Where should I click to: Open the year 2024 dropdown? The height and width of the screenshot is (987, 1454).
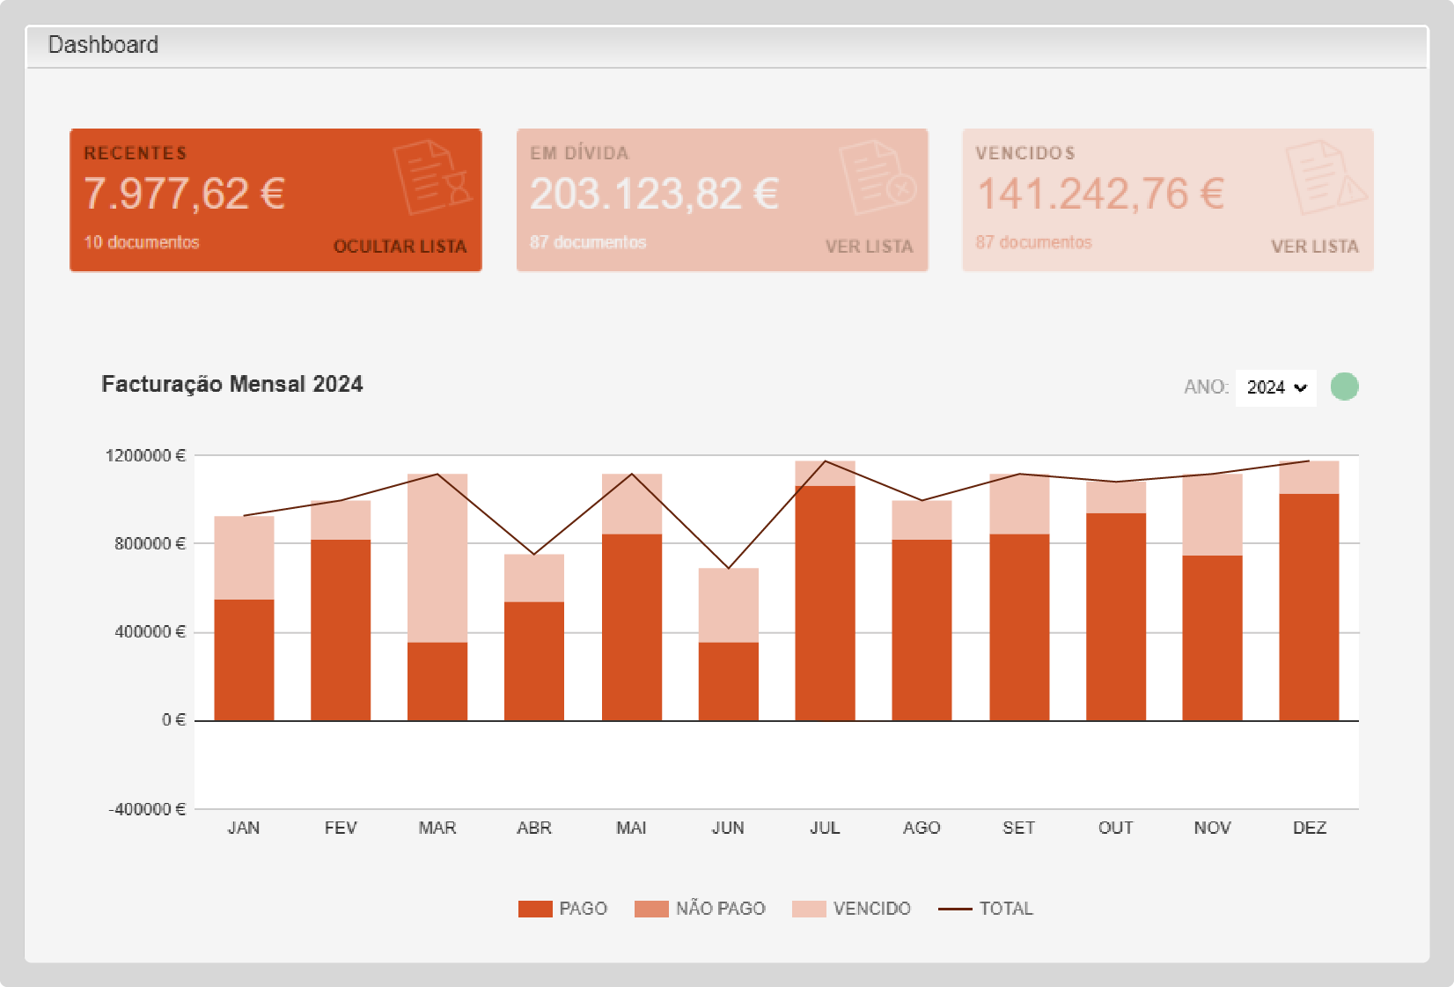[1275, 387]
